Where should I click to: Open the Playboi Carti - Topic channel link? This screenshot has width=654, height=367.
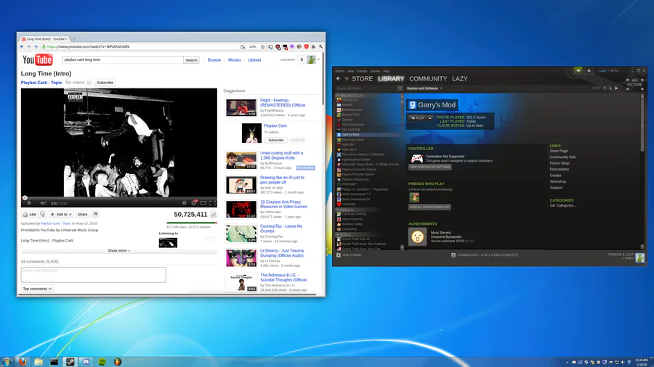[x=41, y=83]
